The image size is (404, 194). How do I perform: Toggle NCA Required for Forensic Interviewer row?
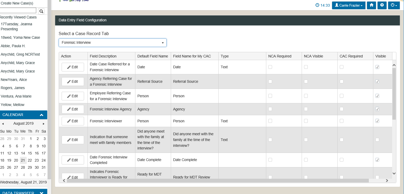270,121
